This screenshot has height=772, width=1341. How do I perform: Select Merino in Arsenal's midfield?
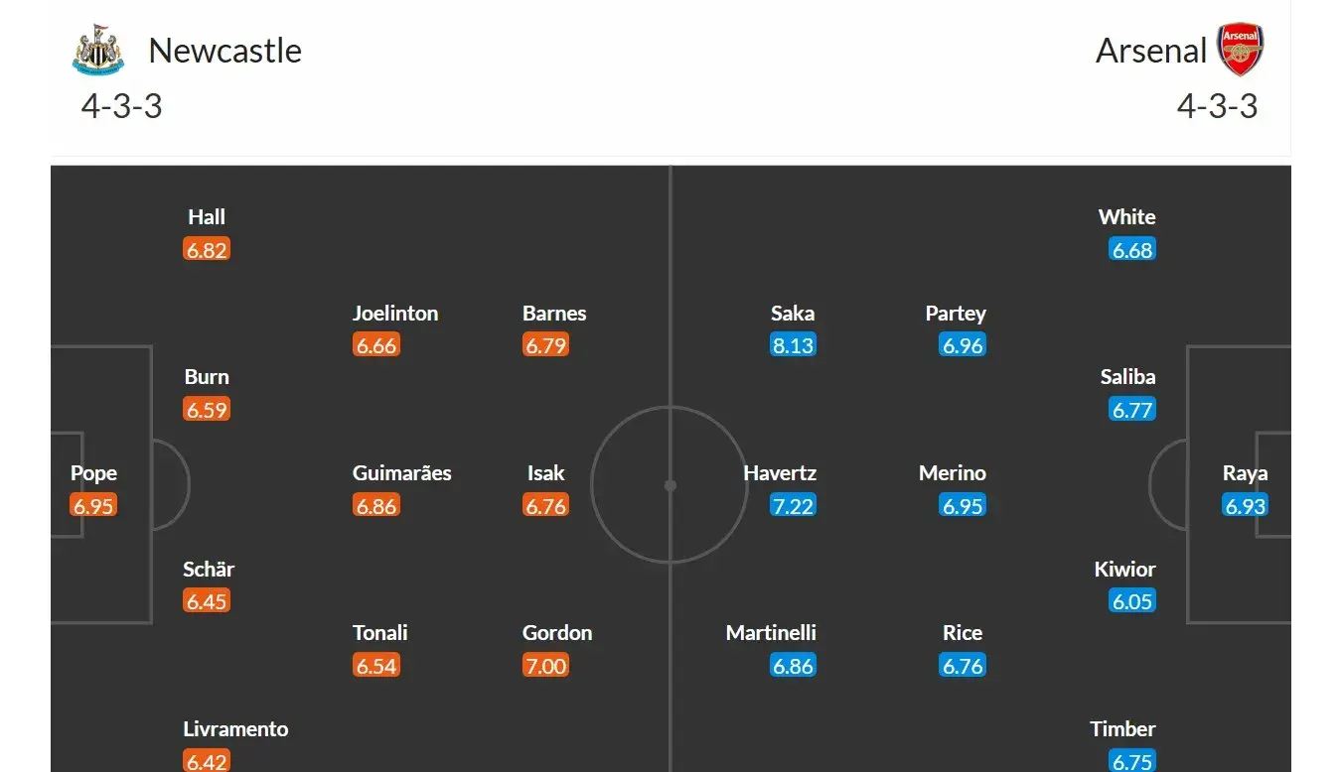pos(953,473)
